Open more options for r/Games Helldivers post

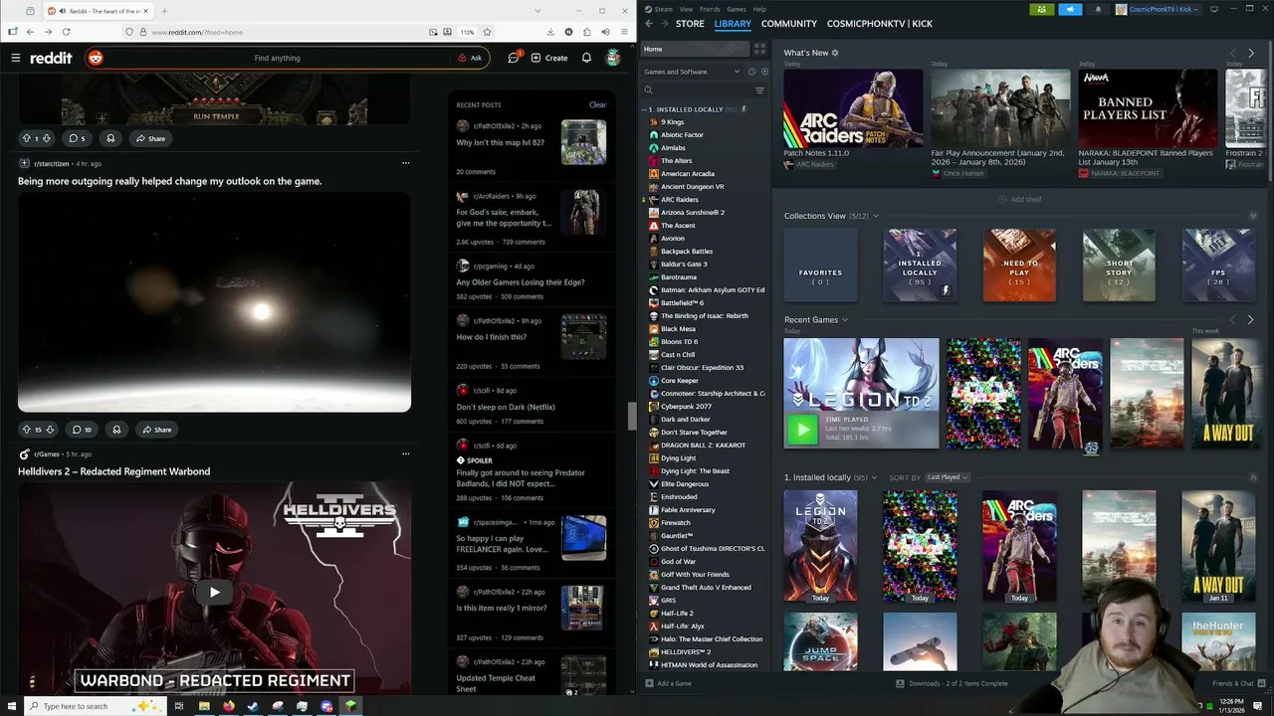click(x=405, y=453)
